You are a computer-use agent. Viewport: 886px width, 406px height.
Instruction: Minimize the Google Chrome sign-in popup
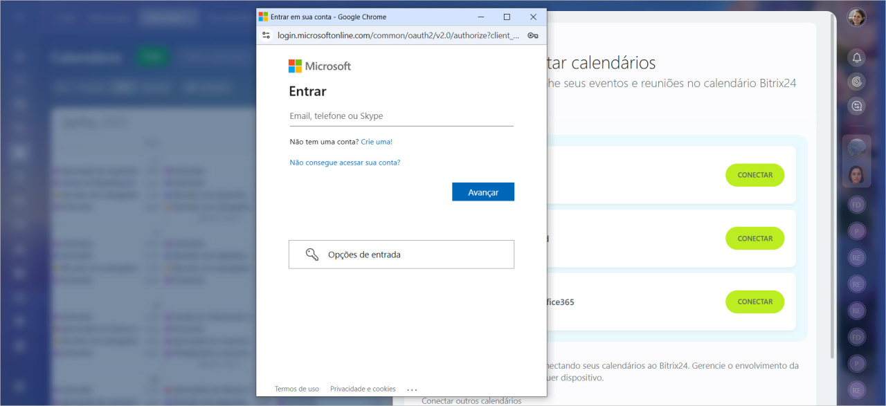pos(481,17)
